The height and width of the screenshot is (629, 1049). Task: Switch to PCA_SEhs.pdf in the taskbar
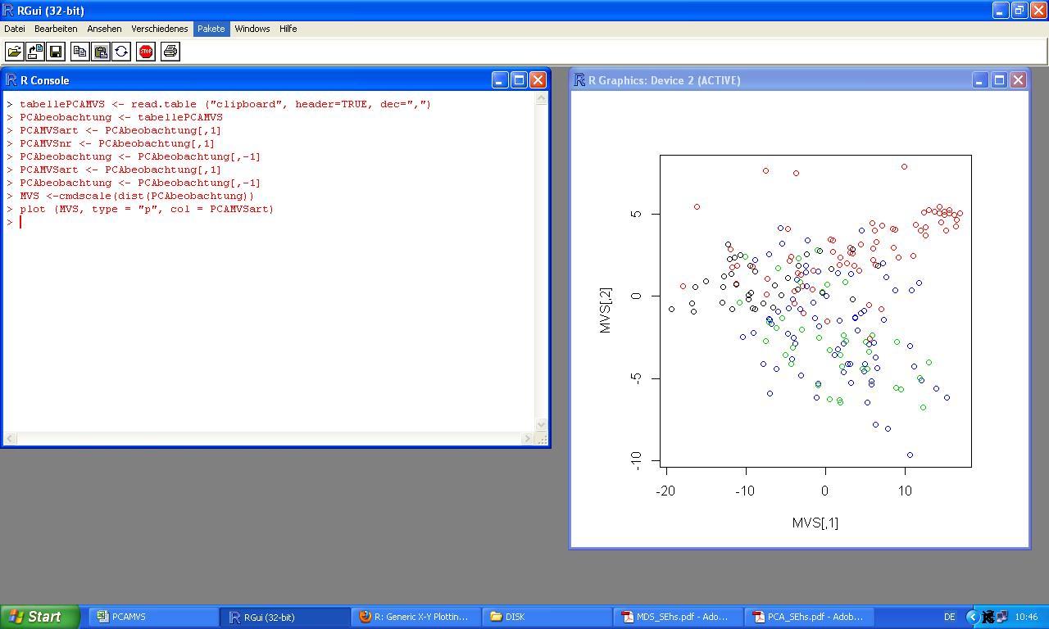pos(808,617)
